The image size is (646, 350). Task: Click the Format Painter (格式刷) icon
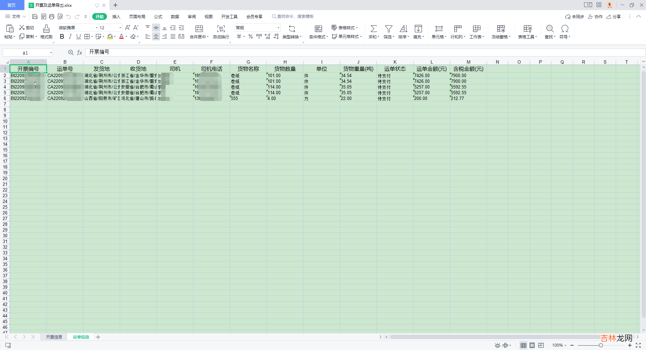click(46, 29)
